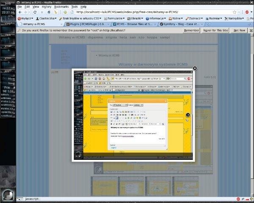
Task: Close the lightbox image overlay
Action: click(x=195, y=69)
